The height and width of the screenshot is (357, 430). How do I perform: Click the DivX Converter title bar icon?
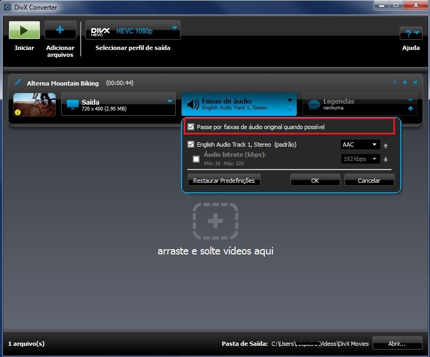coord(7,7)
